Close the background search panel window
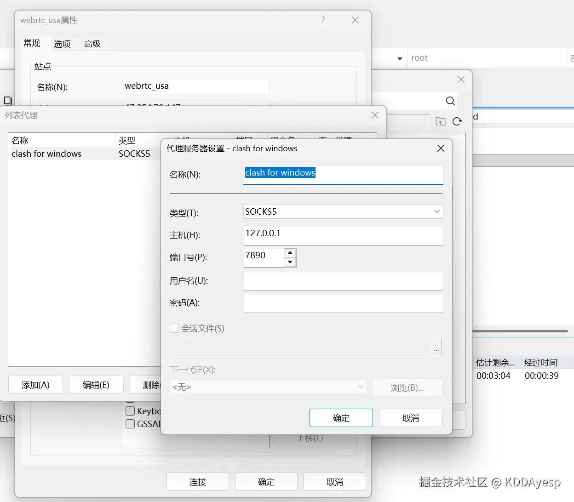Viewport: 574px width, 502px height. (x=461, y=79)
